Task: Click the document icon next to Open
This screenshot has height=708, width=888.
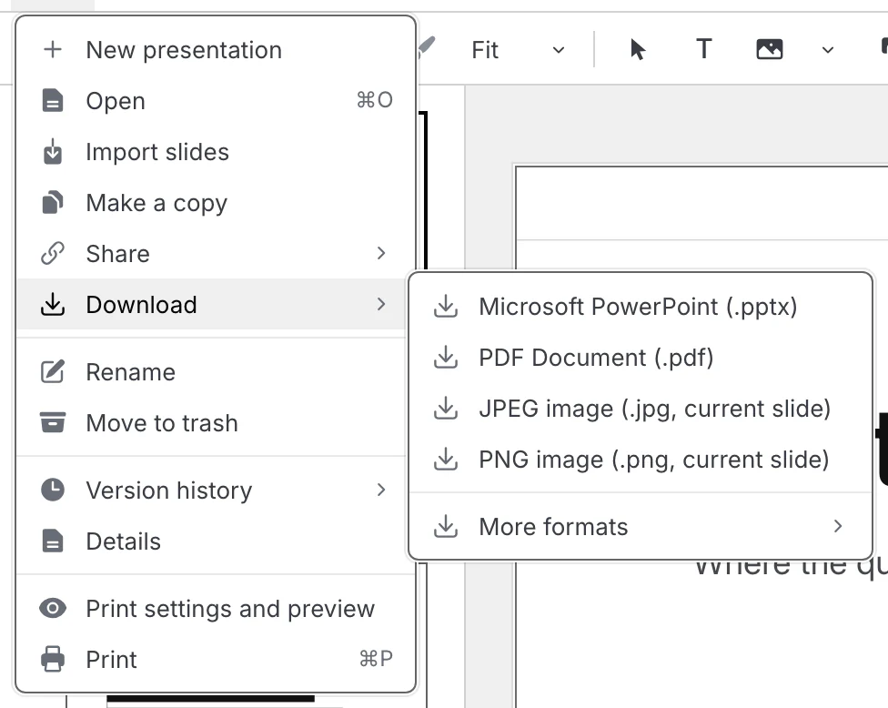Action: click(53, 101)
